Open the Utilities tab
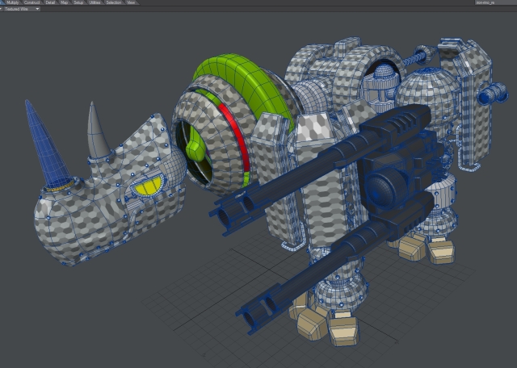 95,2
